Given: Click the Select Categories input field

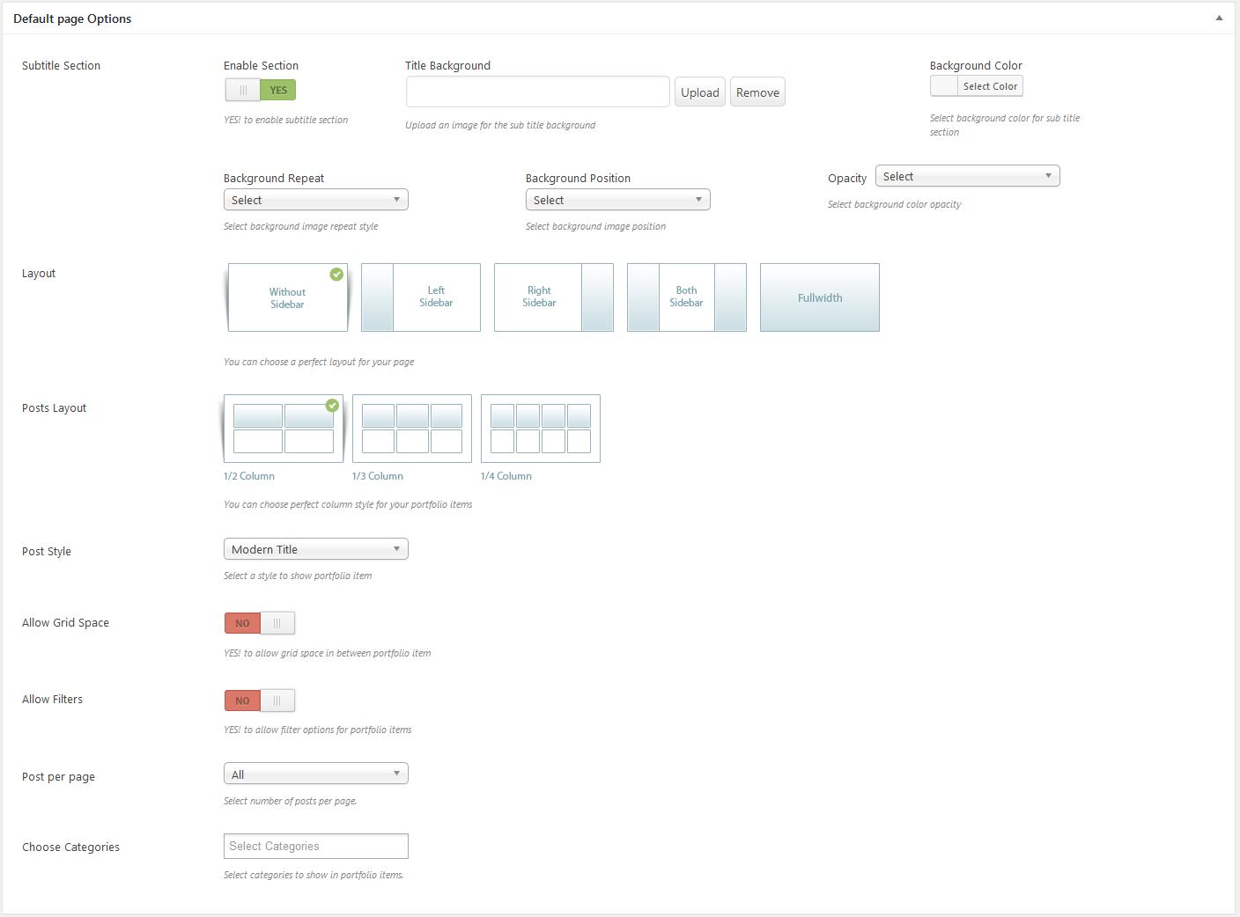Looking at the screenshot, I should coord(315,846).
